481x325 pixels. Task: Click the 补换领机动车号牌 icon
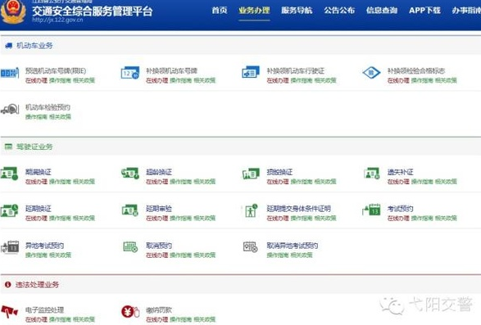click(x=130, y=73)
